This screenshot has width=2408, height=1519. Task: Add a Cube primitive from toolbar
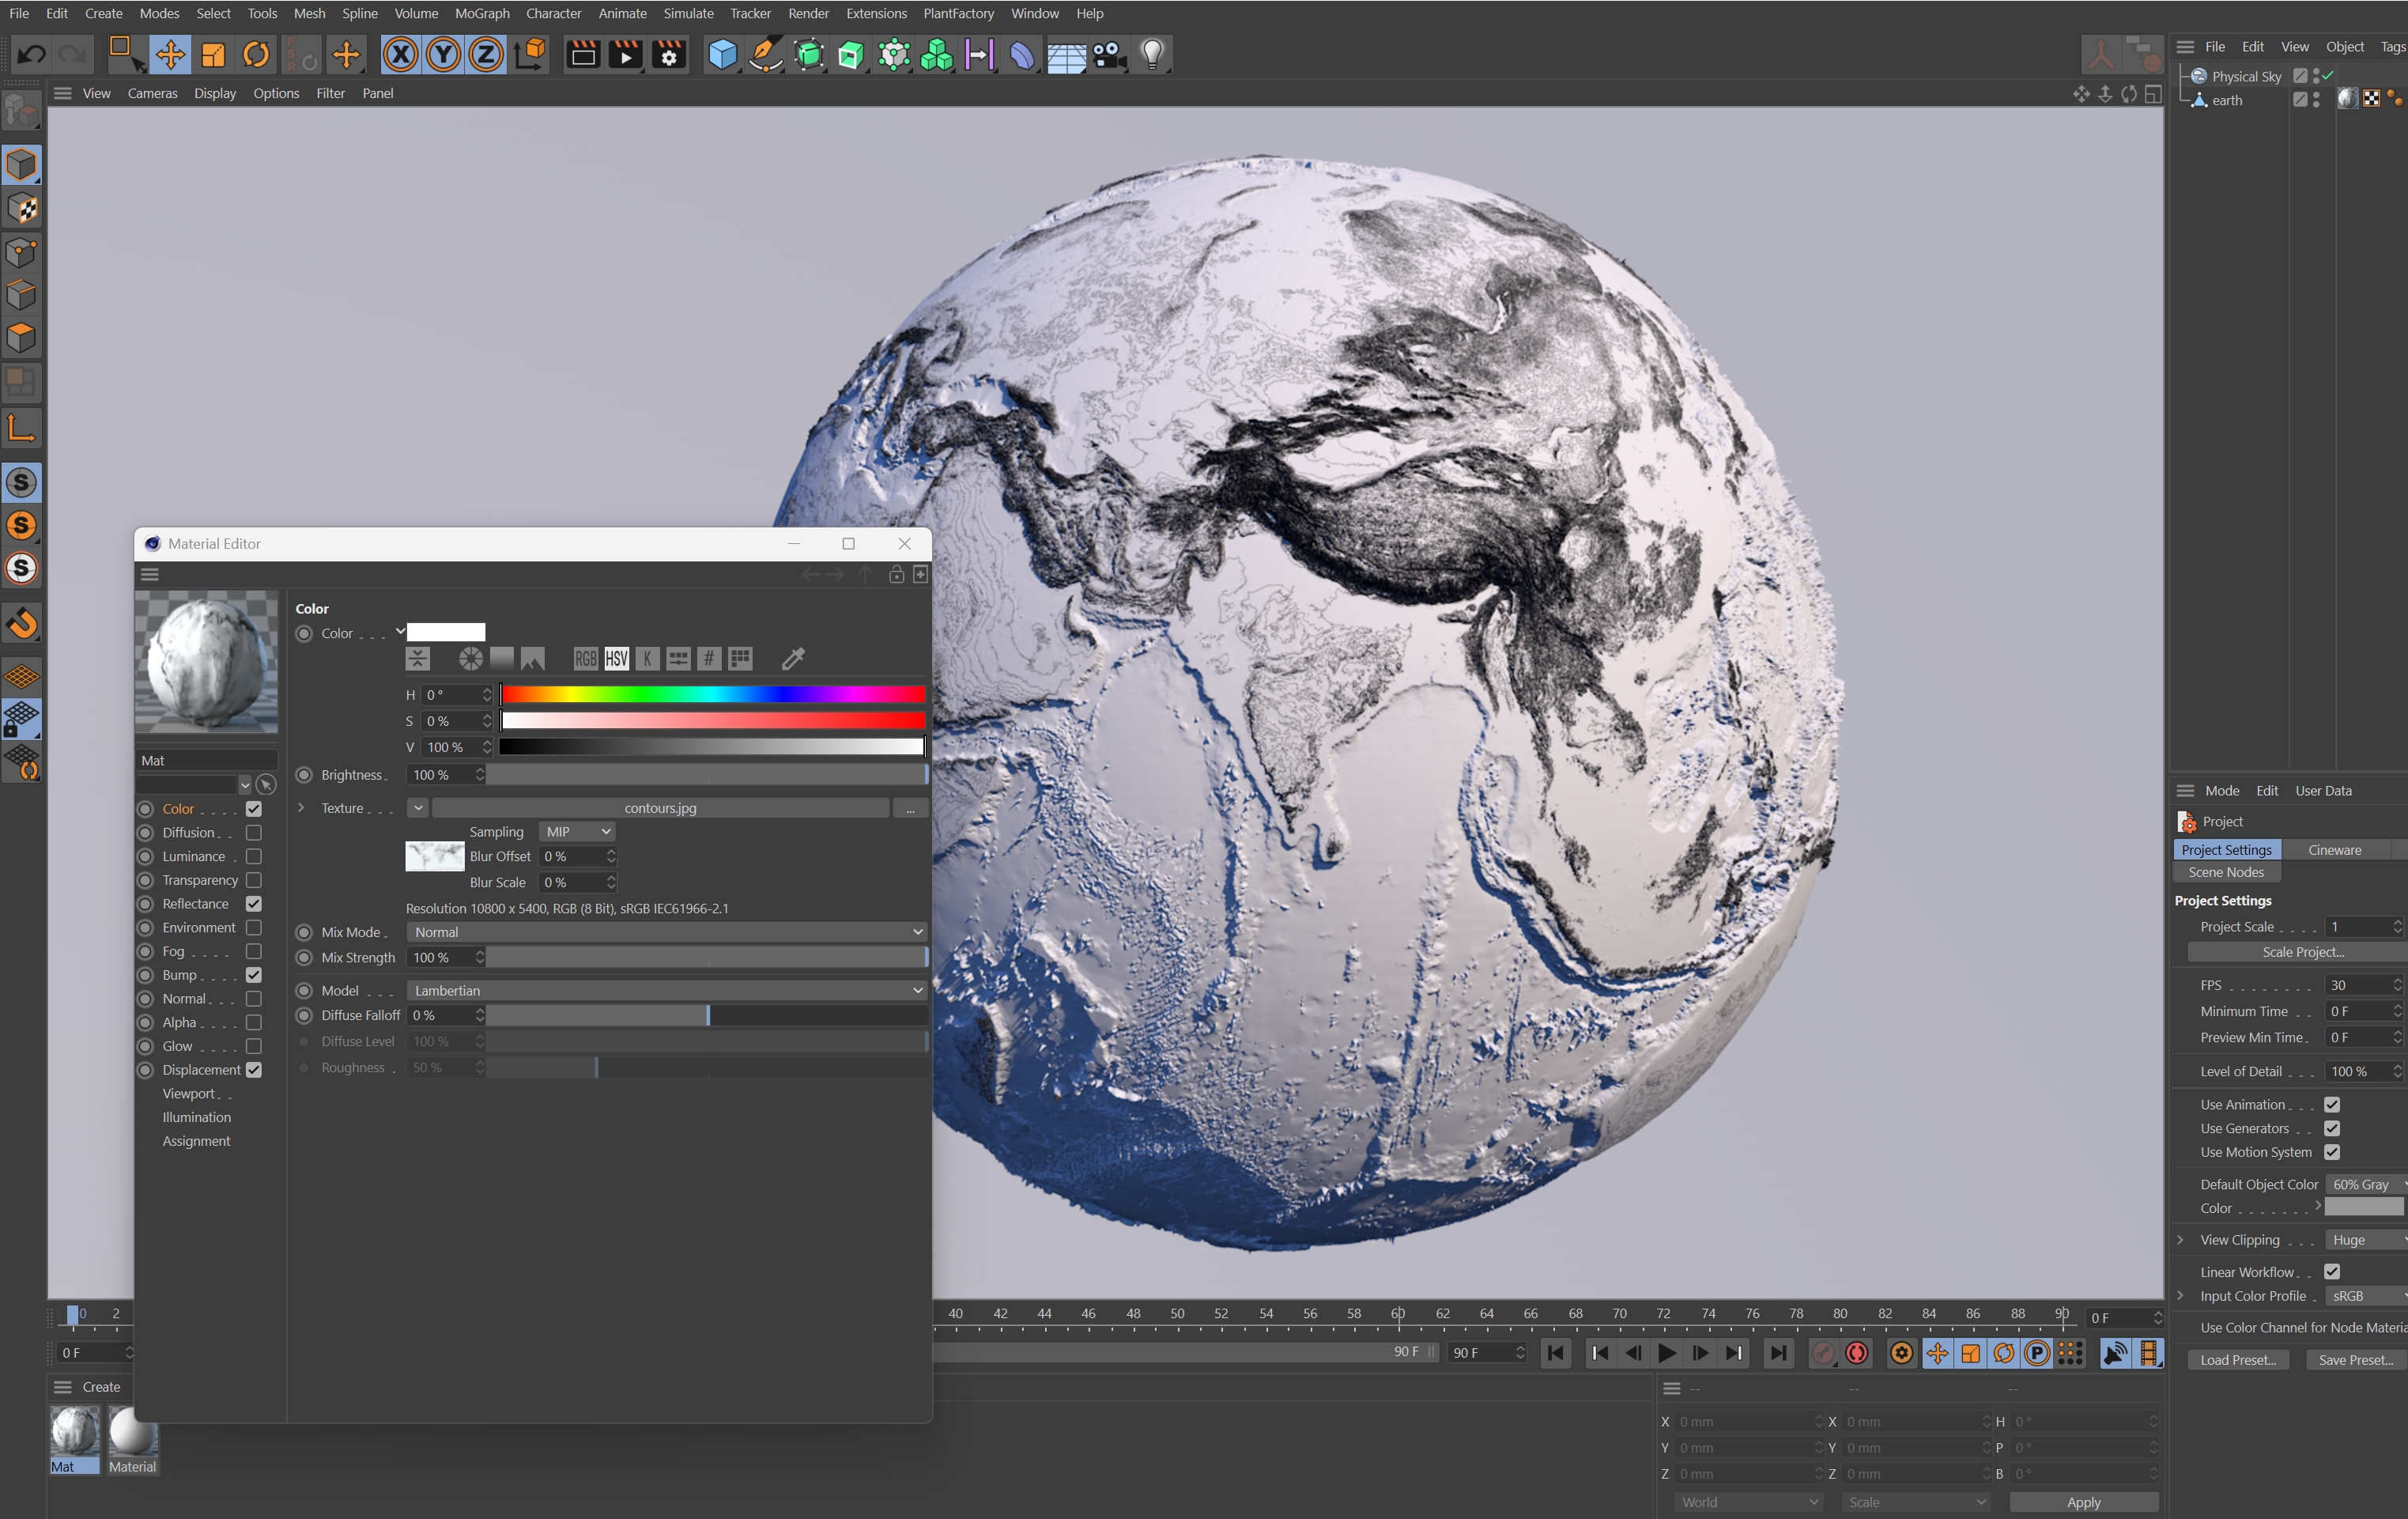pyautogui.click(x=722, y=54)
